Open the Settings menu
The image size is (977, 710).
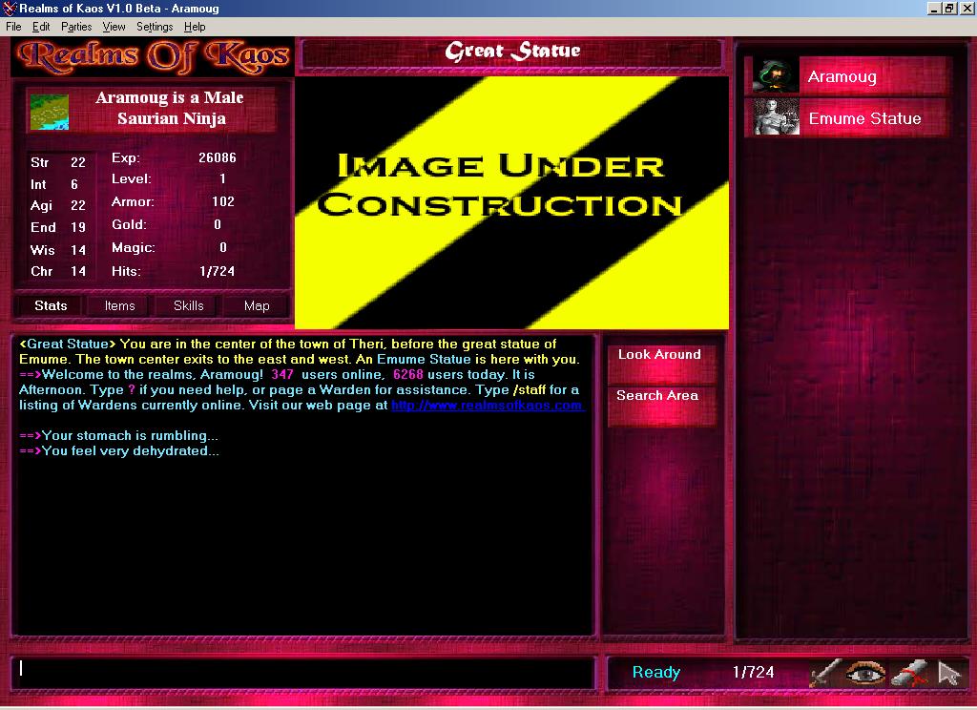point(155,27)
